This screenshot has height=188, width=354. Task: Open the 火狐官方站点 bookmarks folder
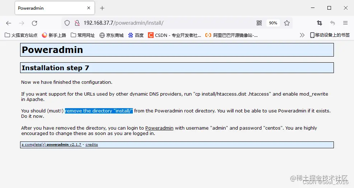point(21,35)
